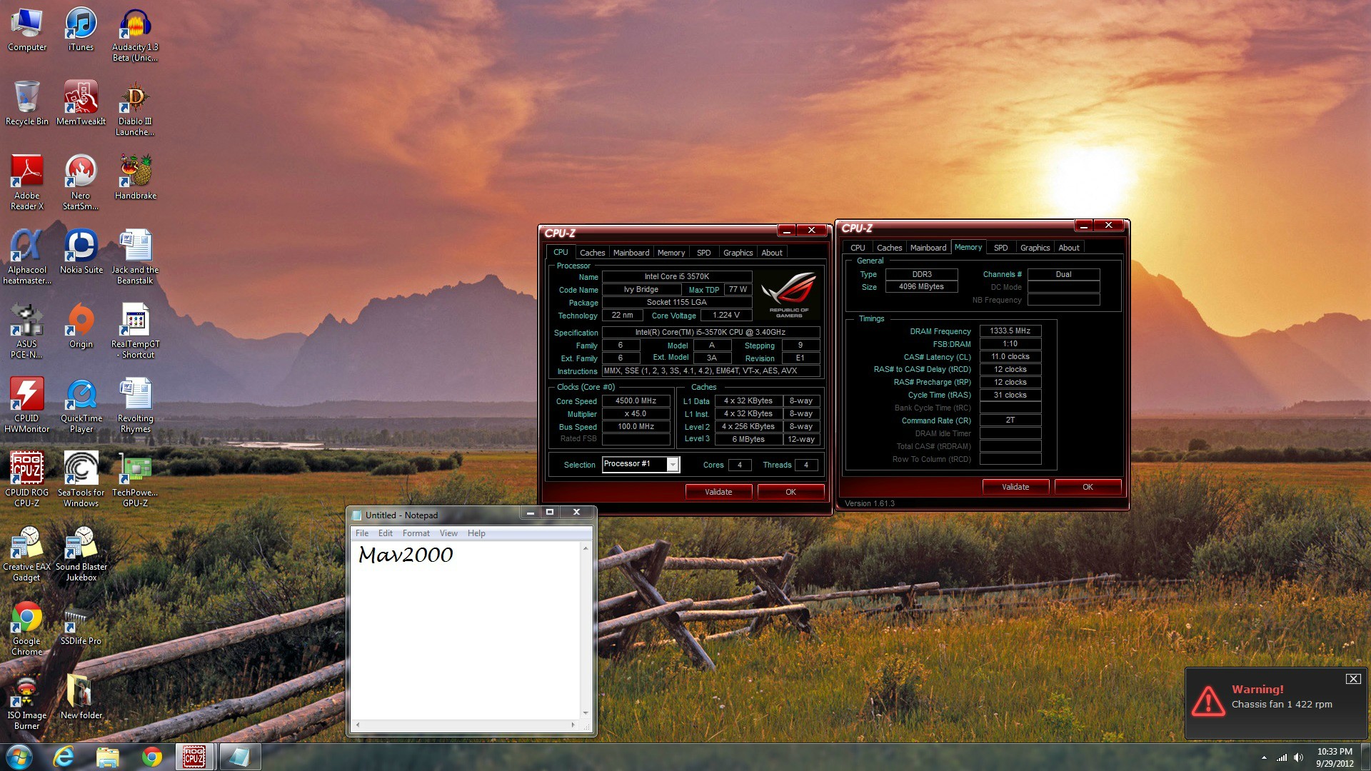1371x771 pixels.
Task: Open the Windows Start menu
Action: 19,757
